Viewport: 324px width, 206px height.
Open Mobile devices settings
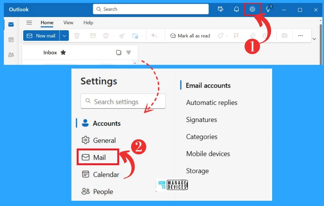208,154
